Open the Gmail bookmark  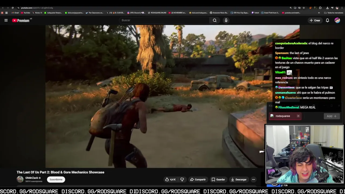15,13
